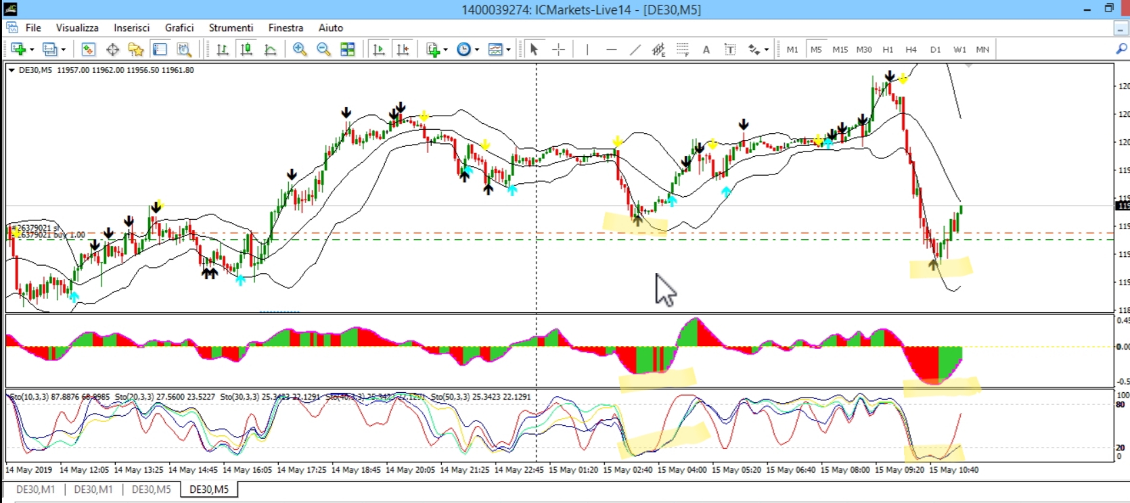Click the '15 May 02:40' time label
This screenshot has width=1130, height=503.
(x=628, y=469)
